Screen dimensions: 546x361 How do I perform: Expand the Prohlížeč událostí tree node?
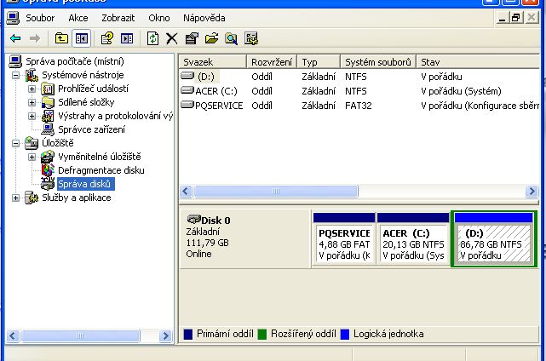[x=32, y=89]
